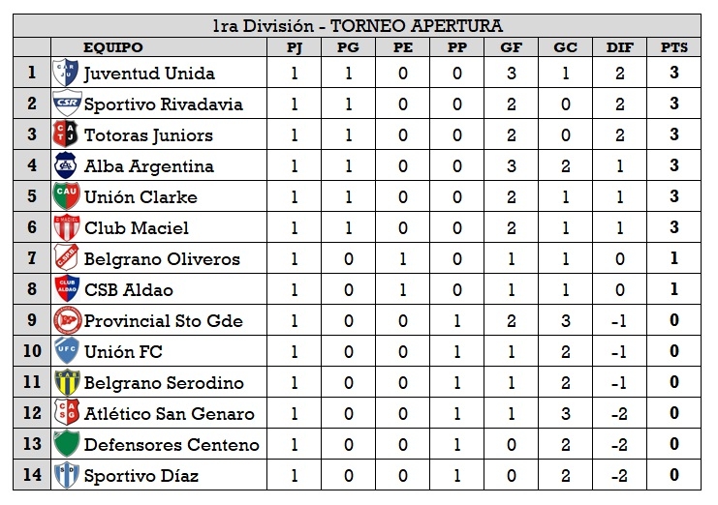
Task: Click the EQUIPO column header
Action: [x=113, y=47]
